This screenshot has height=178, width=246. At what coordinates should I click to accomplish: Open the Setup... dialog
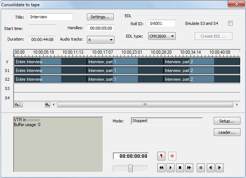(x=227, y=121)
